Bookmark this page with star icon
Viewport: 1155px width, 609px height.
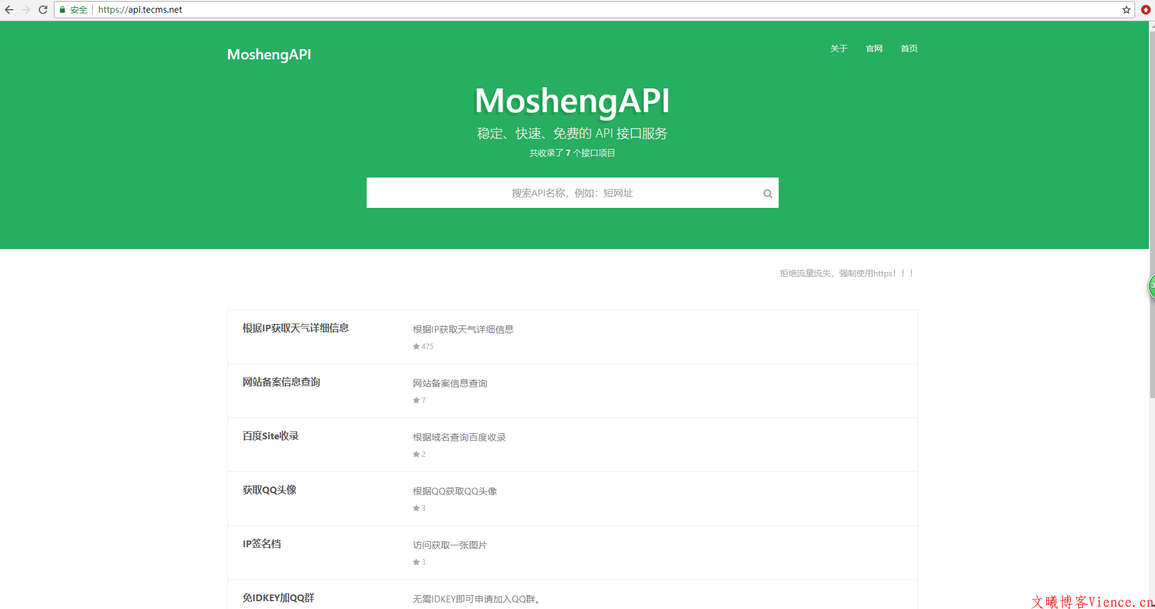click(1127, 10)
